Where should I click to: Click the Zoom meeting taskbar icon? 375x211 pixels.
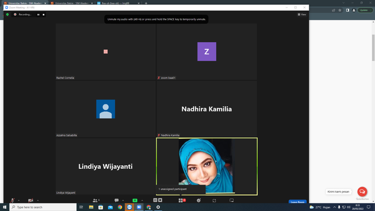pyautogui.click(x=139, y=207)
